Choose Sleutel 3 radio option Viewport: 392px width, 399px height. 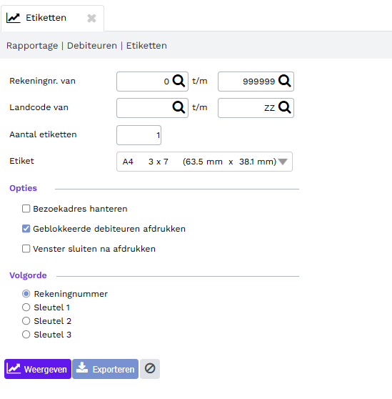tap(26, 335)
